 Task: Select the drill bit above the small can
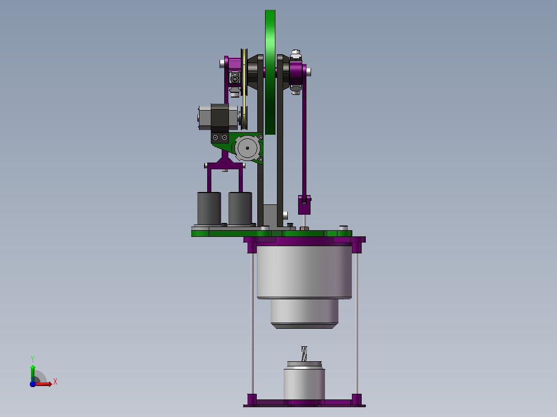[304, 354]
